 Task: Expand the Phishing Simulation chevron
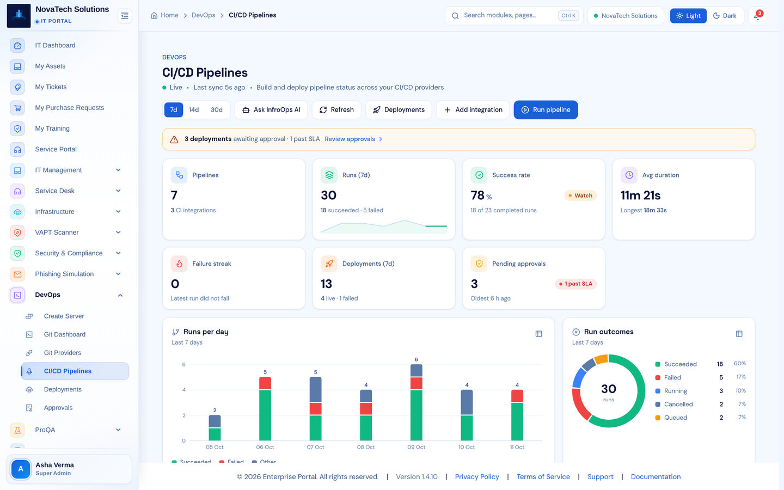118,274
